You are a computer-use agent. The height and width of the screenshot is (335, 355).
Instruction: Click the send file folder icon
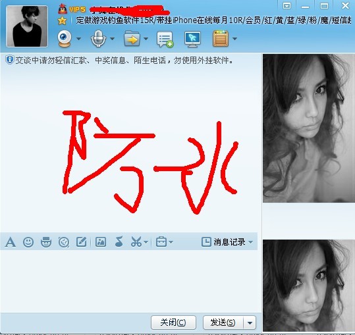click(132, 39)
